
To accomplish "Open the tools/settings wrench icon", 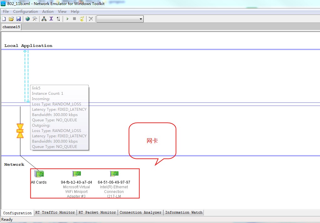I will [35, 18].
